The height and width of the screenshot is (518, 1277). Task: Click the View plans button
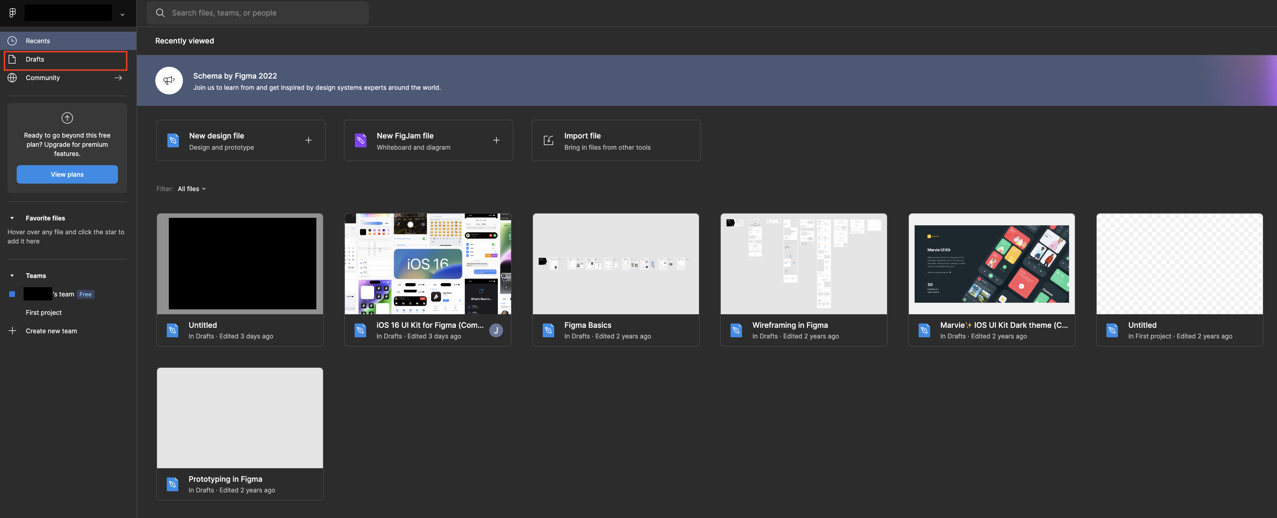[67, 174]
